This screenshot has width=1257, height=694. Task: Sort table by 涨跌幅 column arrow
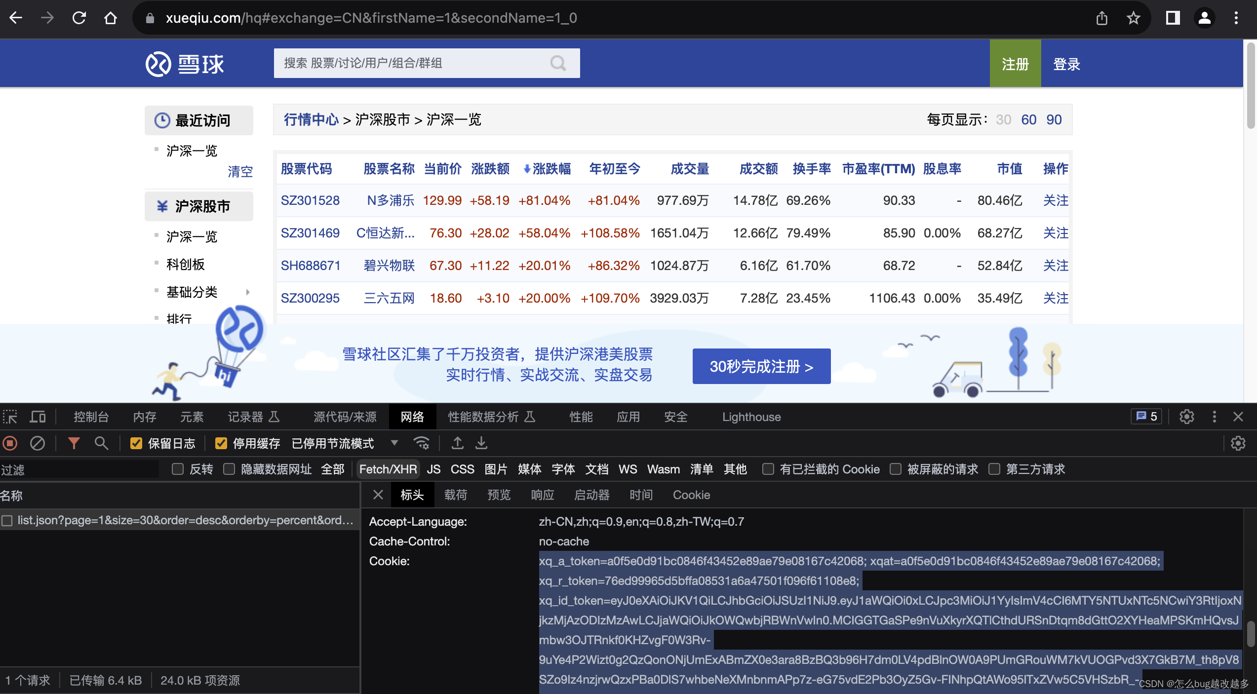(527, 169)
